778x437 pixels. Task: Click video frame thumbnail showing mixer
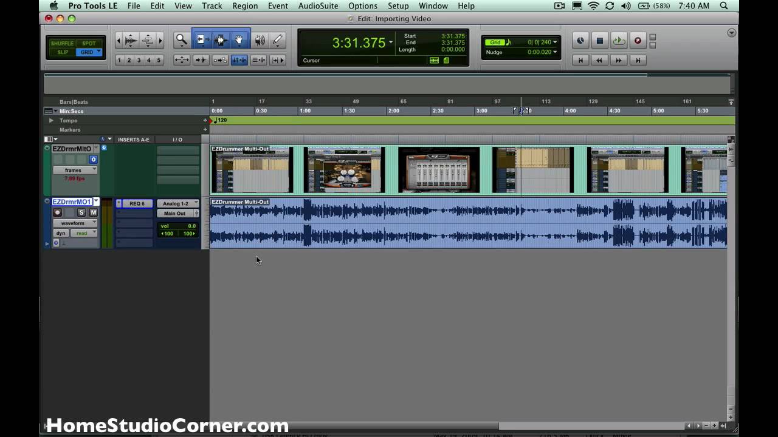439,171
